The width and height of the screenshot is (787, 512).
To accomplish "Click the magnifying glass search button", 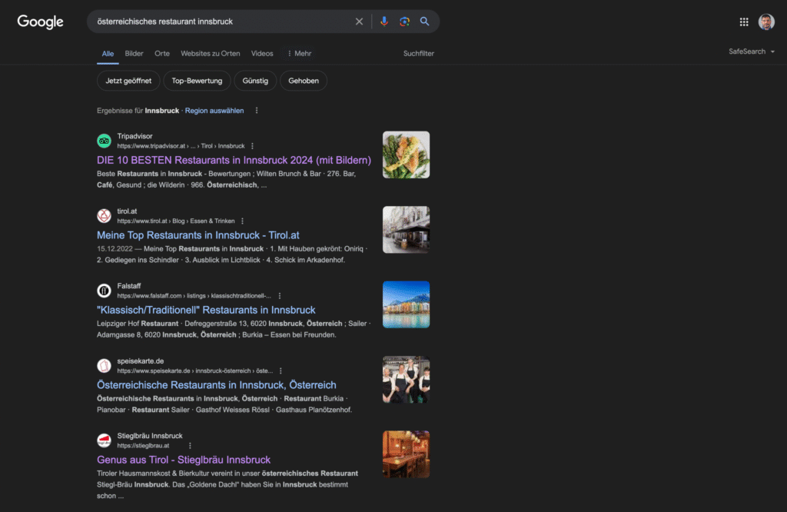I will (x=425, y=22).
